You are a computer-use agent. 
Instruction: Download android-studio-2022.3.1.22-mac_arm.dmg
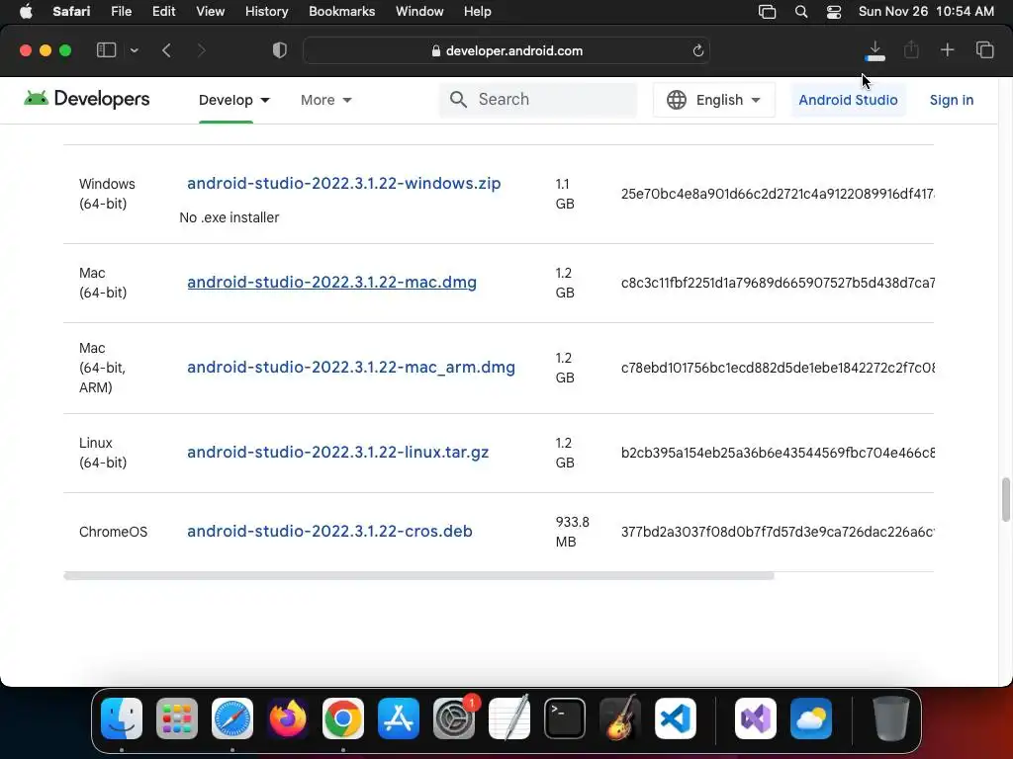click(351, 368)
